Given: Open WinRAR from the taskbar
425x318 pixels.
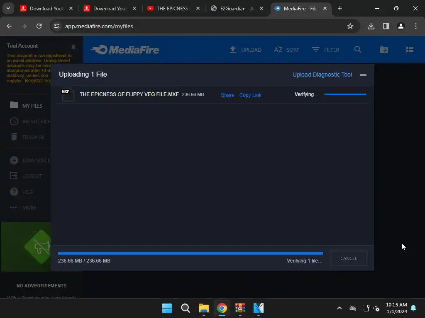Looking at the screenshot, I should pyautogui.click(x=240, y=308).
